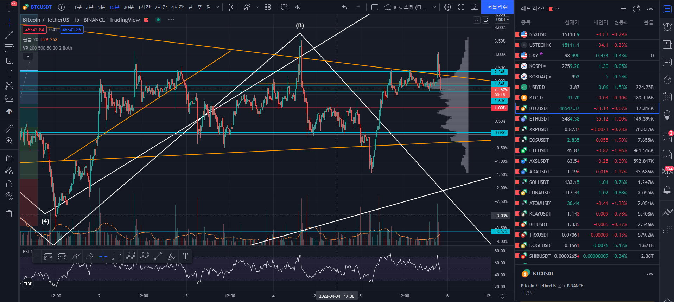The height and width of the screenshot is (302, 674).
Task: Switch to the 4시간 interval
Action: click(177, 7)
